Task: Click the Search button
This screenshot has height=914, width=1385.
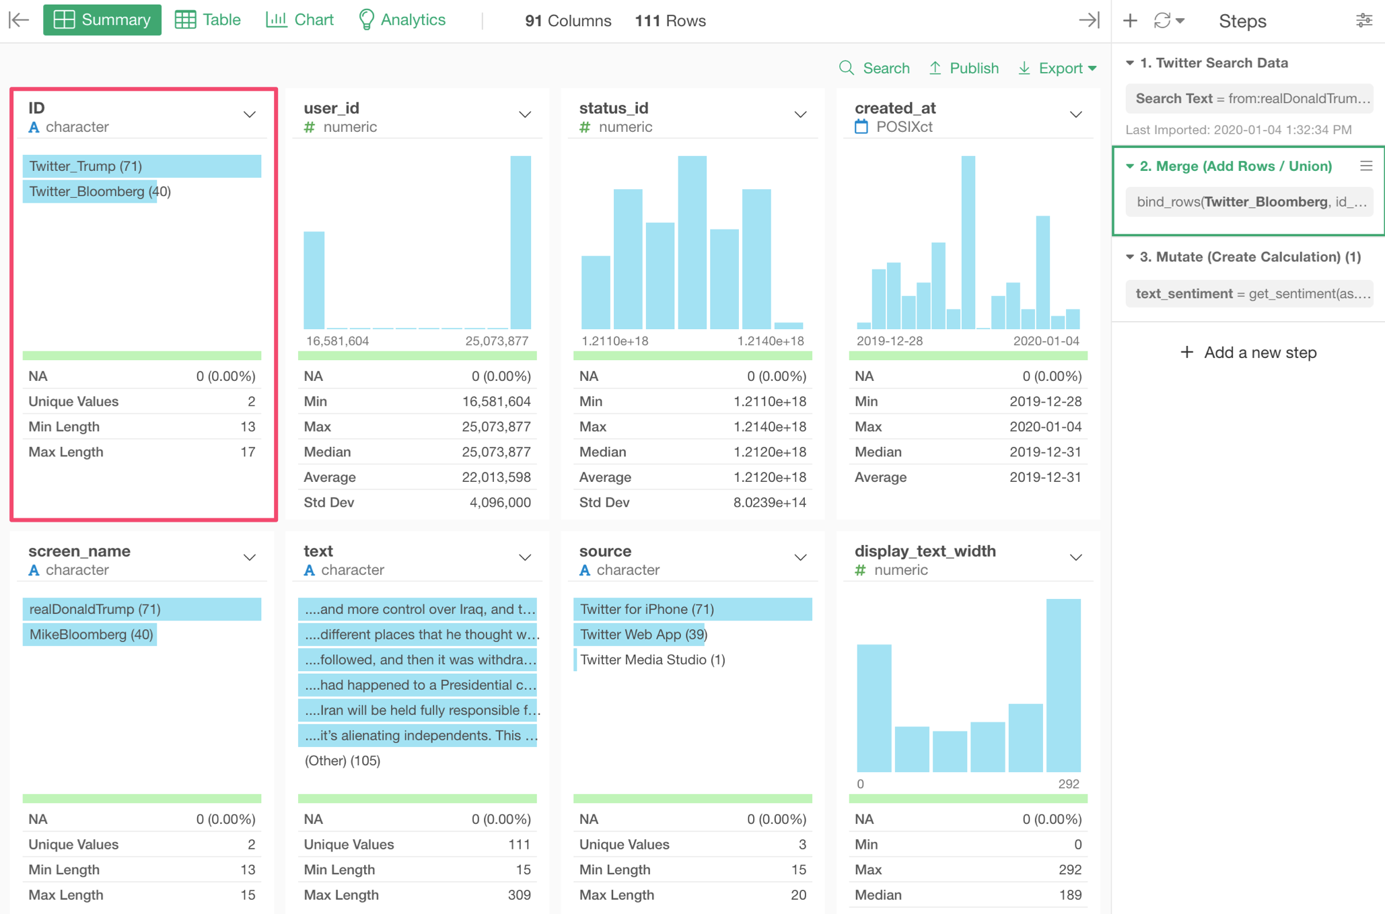Action: [874, 68]
